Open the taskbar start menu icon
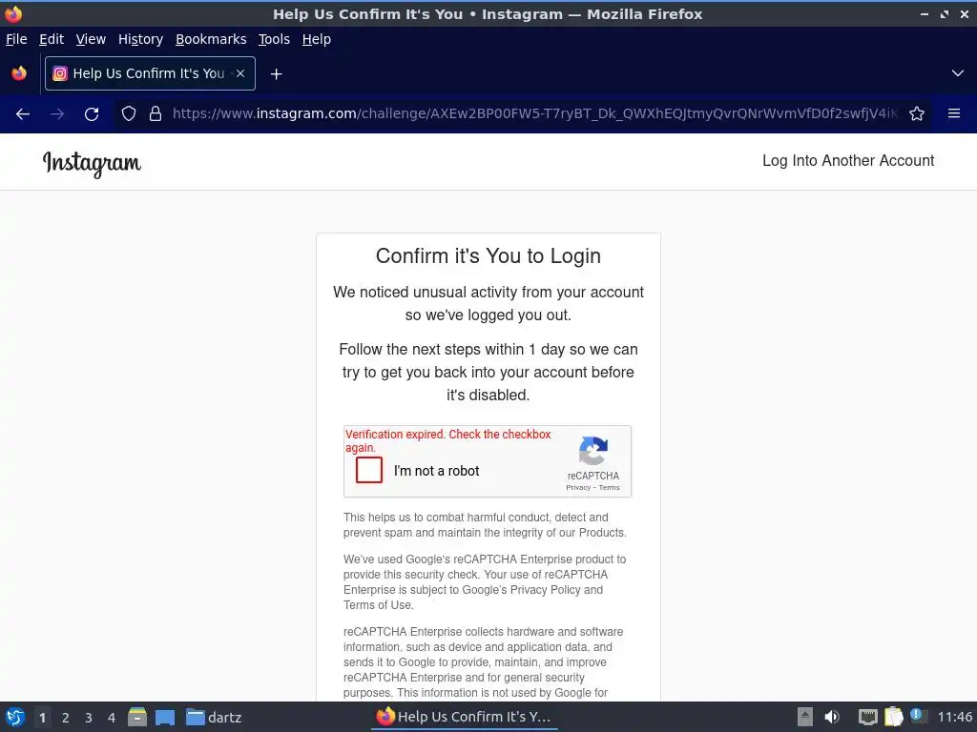 (x=15, y=717)
